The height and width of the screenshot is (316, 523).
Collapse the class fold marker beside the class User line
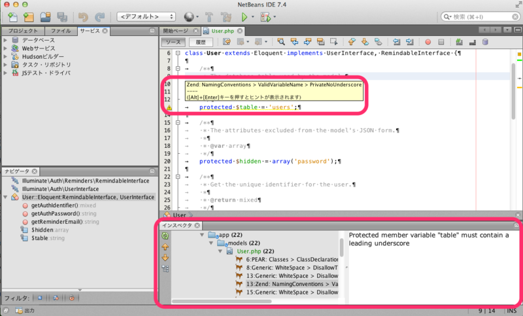(x=178, y=53)
